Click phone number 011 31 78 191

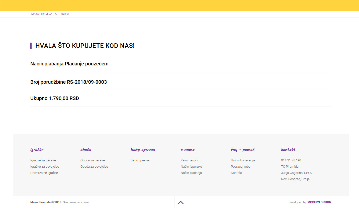pyautogui.click(x=291, y=160)
